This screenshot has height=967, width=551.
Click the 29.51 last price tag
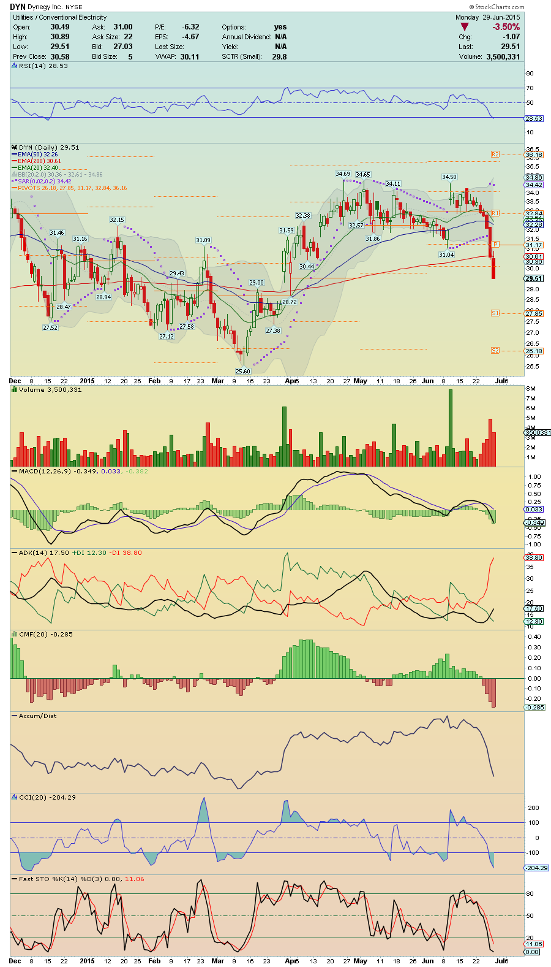click(x=534, y=278)
